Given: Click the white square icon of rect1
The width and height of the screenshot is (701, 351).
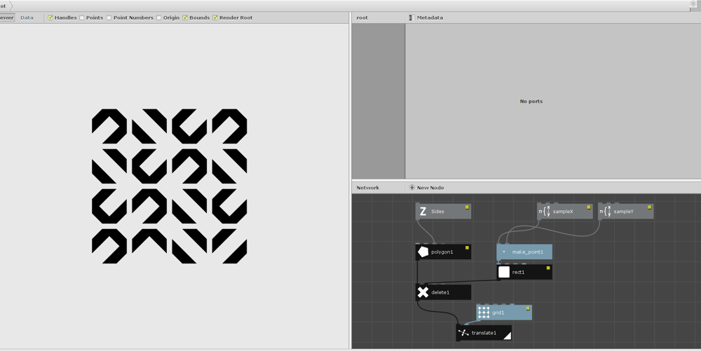Looking at the screenshot, I should [504, 272].
